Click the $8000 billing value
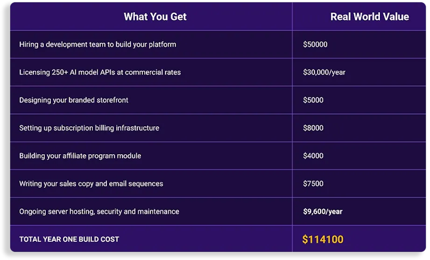This screenshot has width=430, height=260. pos(313,128)
